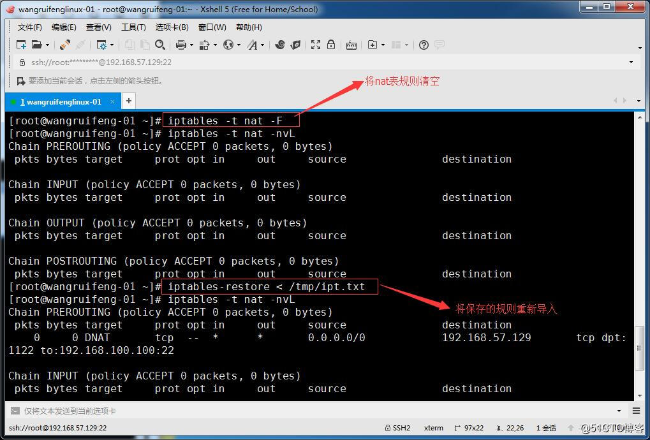Expand the Open folder dropdown arrow
This screenshot has width=650, height=440.
click(x=47, y=45)
